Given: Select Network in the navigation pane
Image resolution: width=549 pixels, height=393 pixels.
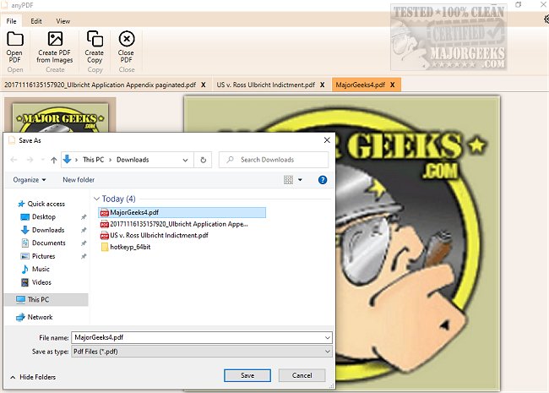Looking at the screenshot, I should click(x=35, y=317).
